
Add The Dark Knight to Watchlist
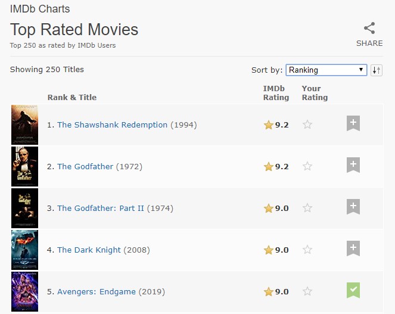353,249
